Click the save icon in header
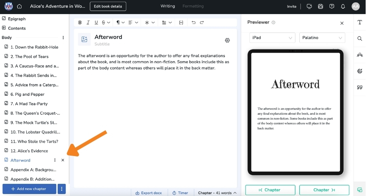 pos(321,6)
